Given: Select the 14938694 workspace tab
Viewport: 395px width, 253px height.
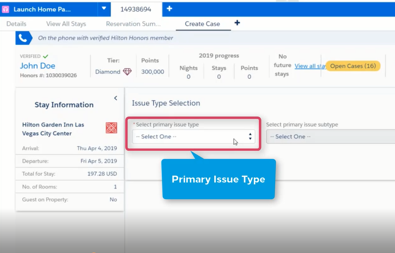Looking at the screenshot, I should pos(136,9).
